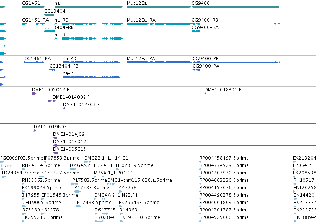
Task: Click the RP004490278.5prime label text
Action: coord(224,195)
